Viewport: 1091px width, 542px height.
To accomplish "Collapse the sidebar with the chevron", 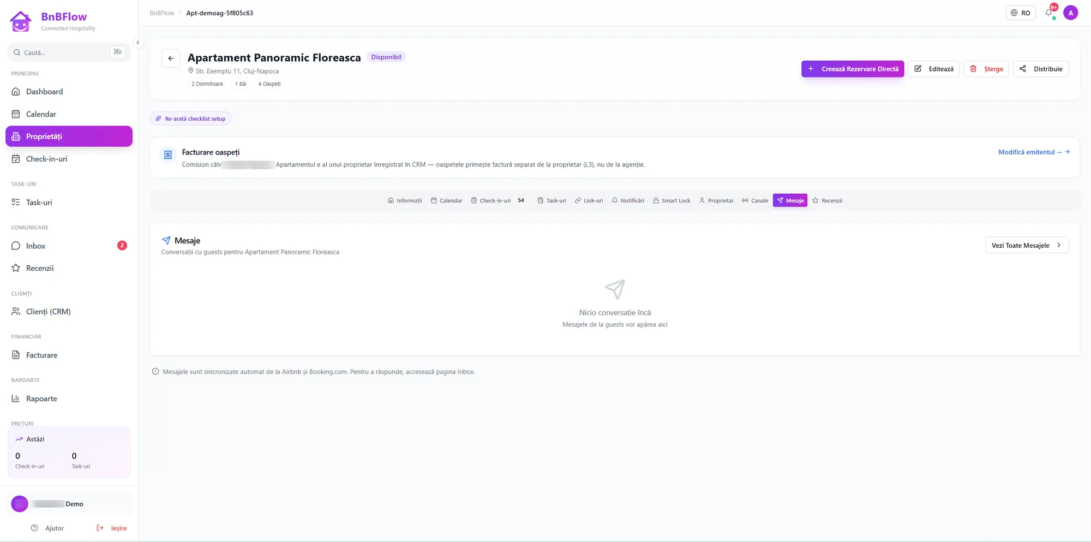I will (x=137, y=43).
